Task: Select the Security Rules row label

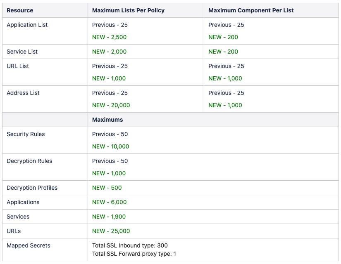Action: click(x=26, y=134)
